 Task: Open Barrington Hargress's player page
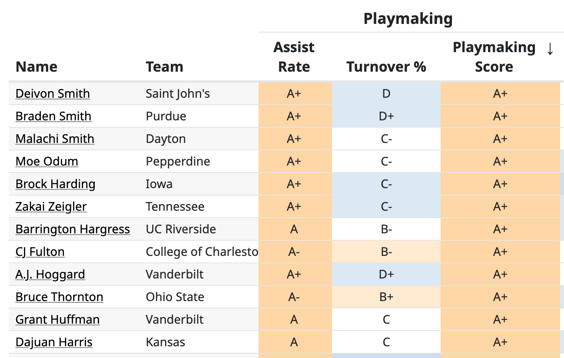[x=73, y=229]
